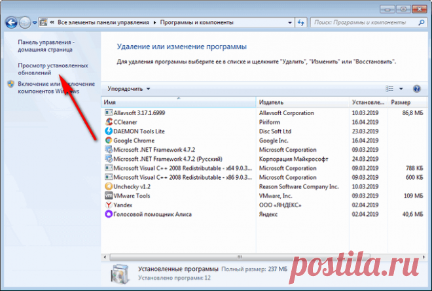Select the Yandex program icon
Screen dimensions: 432x291
tap(109, 205)
